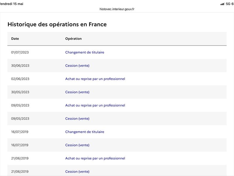Tap the histovec.interieur.gouv.fr address bar

pos(117,9)
